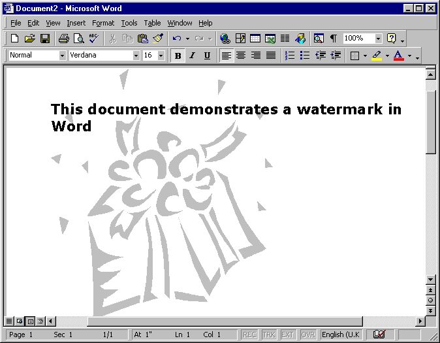Open the Normal style dropdown

pos(62,56)
